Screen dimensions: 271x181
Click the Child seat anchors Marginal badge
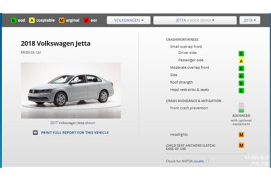241,146
